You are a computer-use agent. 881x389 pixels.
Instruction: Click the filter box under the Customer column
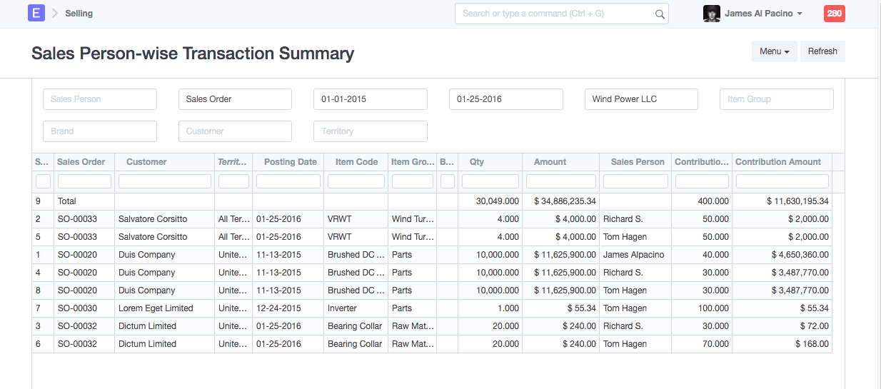164,181
